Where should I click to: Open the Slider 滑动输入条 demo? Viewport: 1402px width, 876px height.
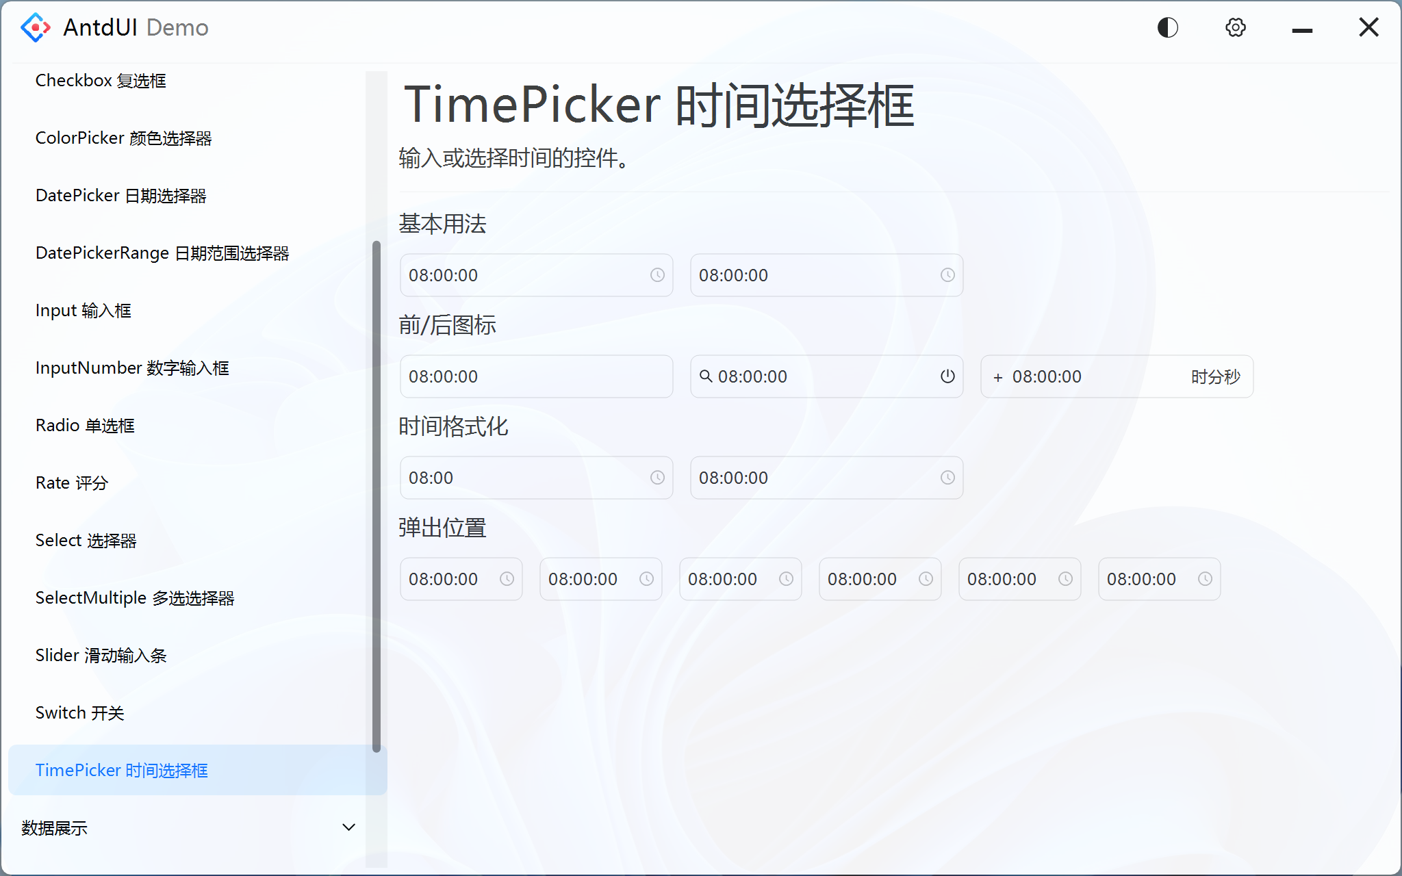coord(101,654)
